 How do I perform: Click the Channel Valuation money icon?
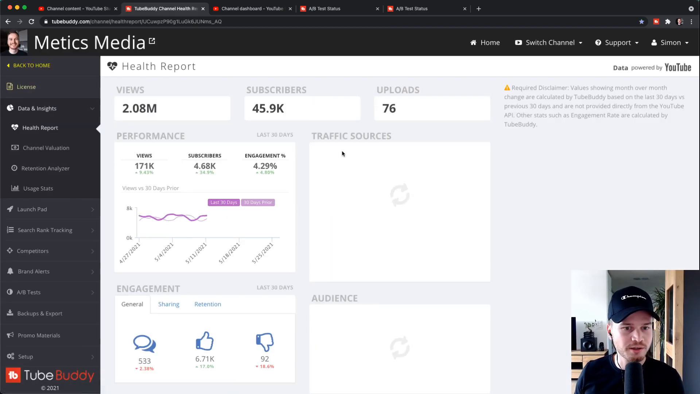click(15, 147)
